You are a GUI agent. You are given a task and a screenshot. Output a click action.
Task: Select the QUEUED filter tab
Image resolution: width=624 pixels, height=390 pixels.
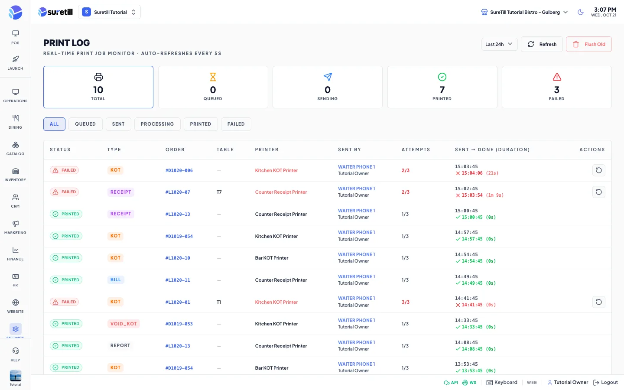coord(85,124)
